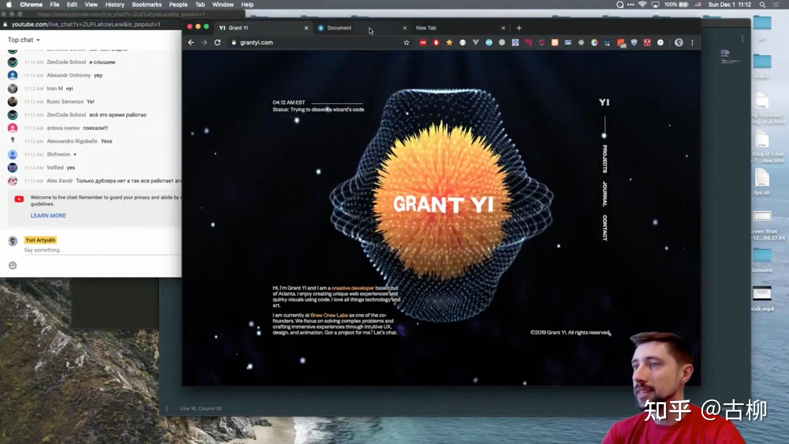Open the History menu in menu bar

[x=115, y=5]
